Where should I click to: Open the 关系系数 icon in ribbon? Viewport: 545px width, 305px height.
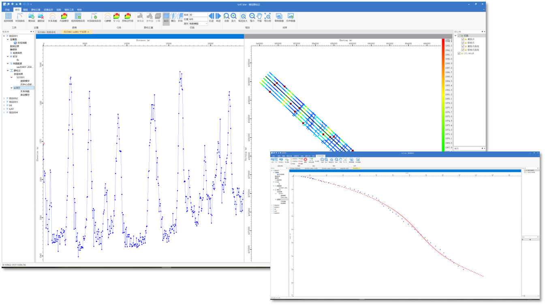(x=53, y=16)
